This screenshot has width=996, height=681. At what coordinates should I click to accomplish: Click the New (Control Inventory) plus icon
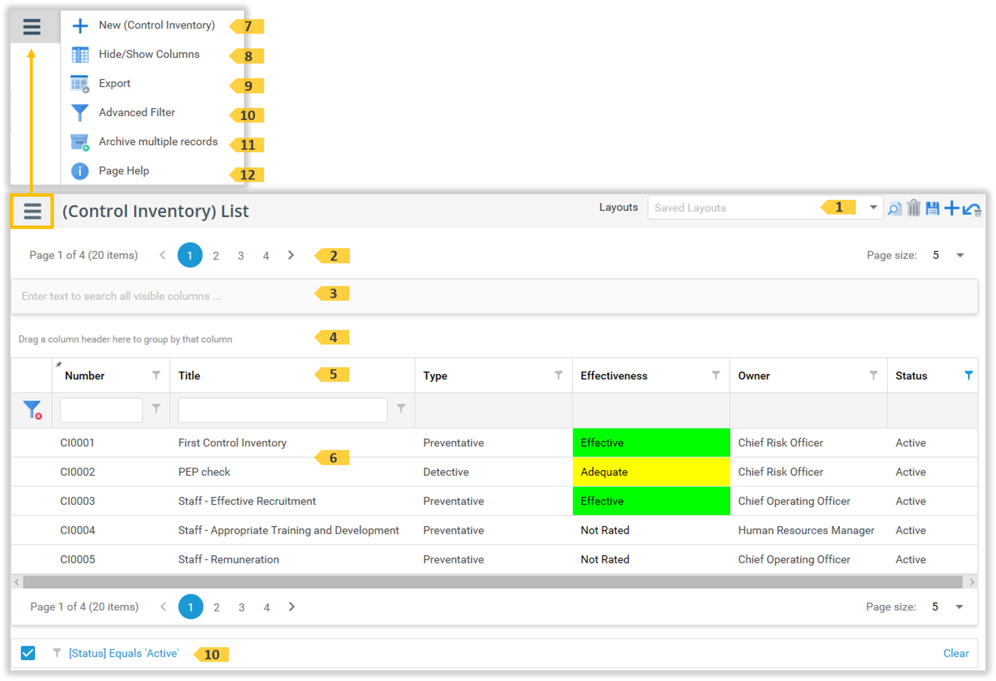tap(80, 25)
